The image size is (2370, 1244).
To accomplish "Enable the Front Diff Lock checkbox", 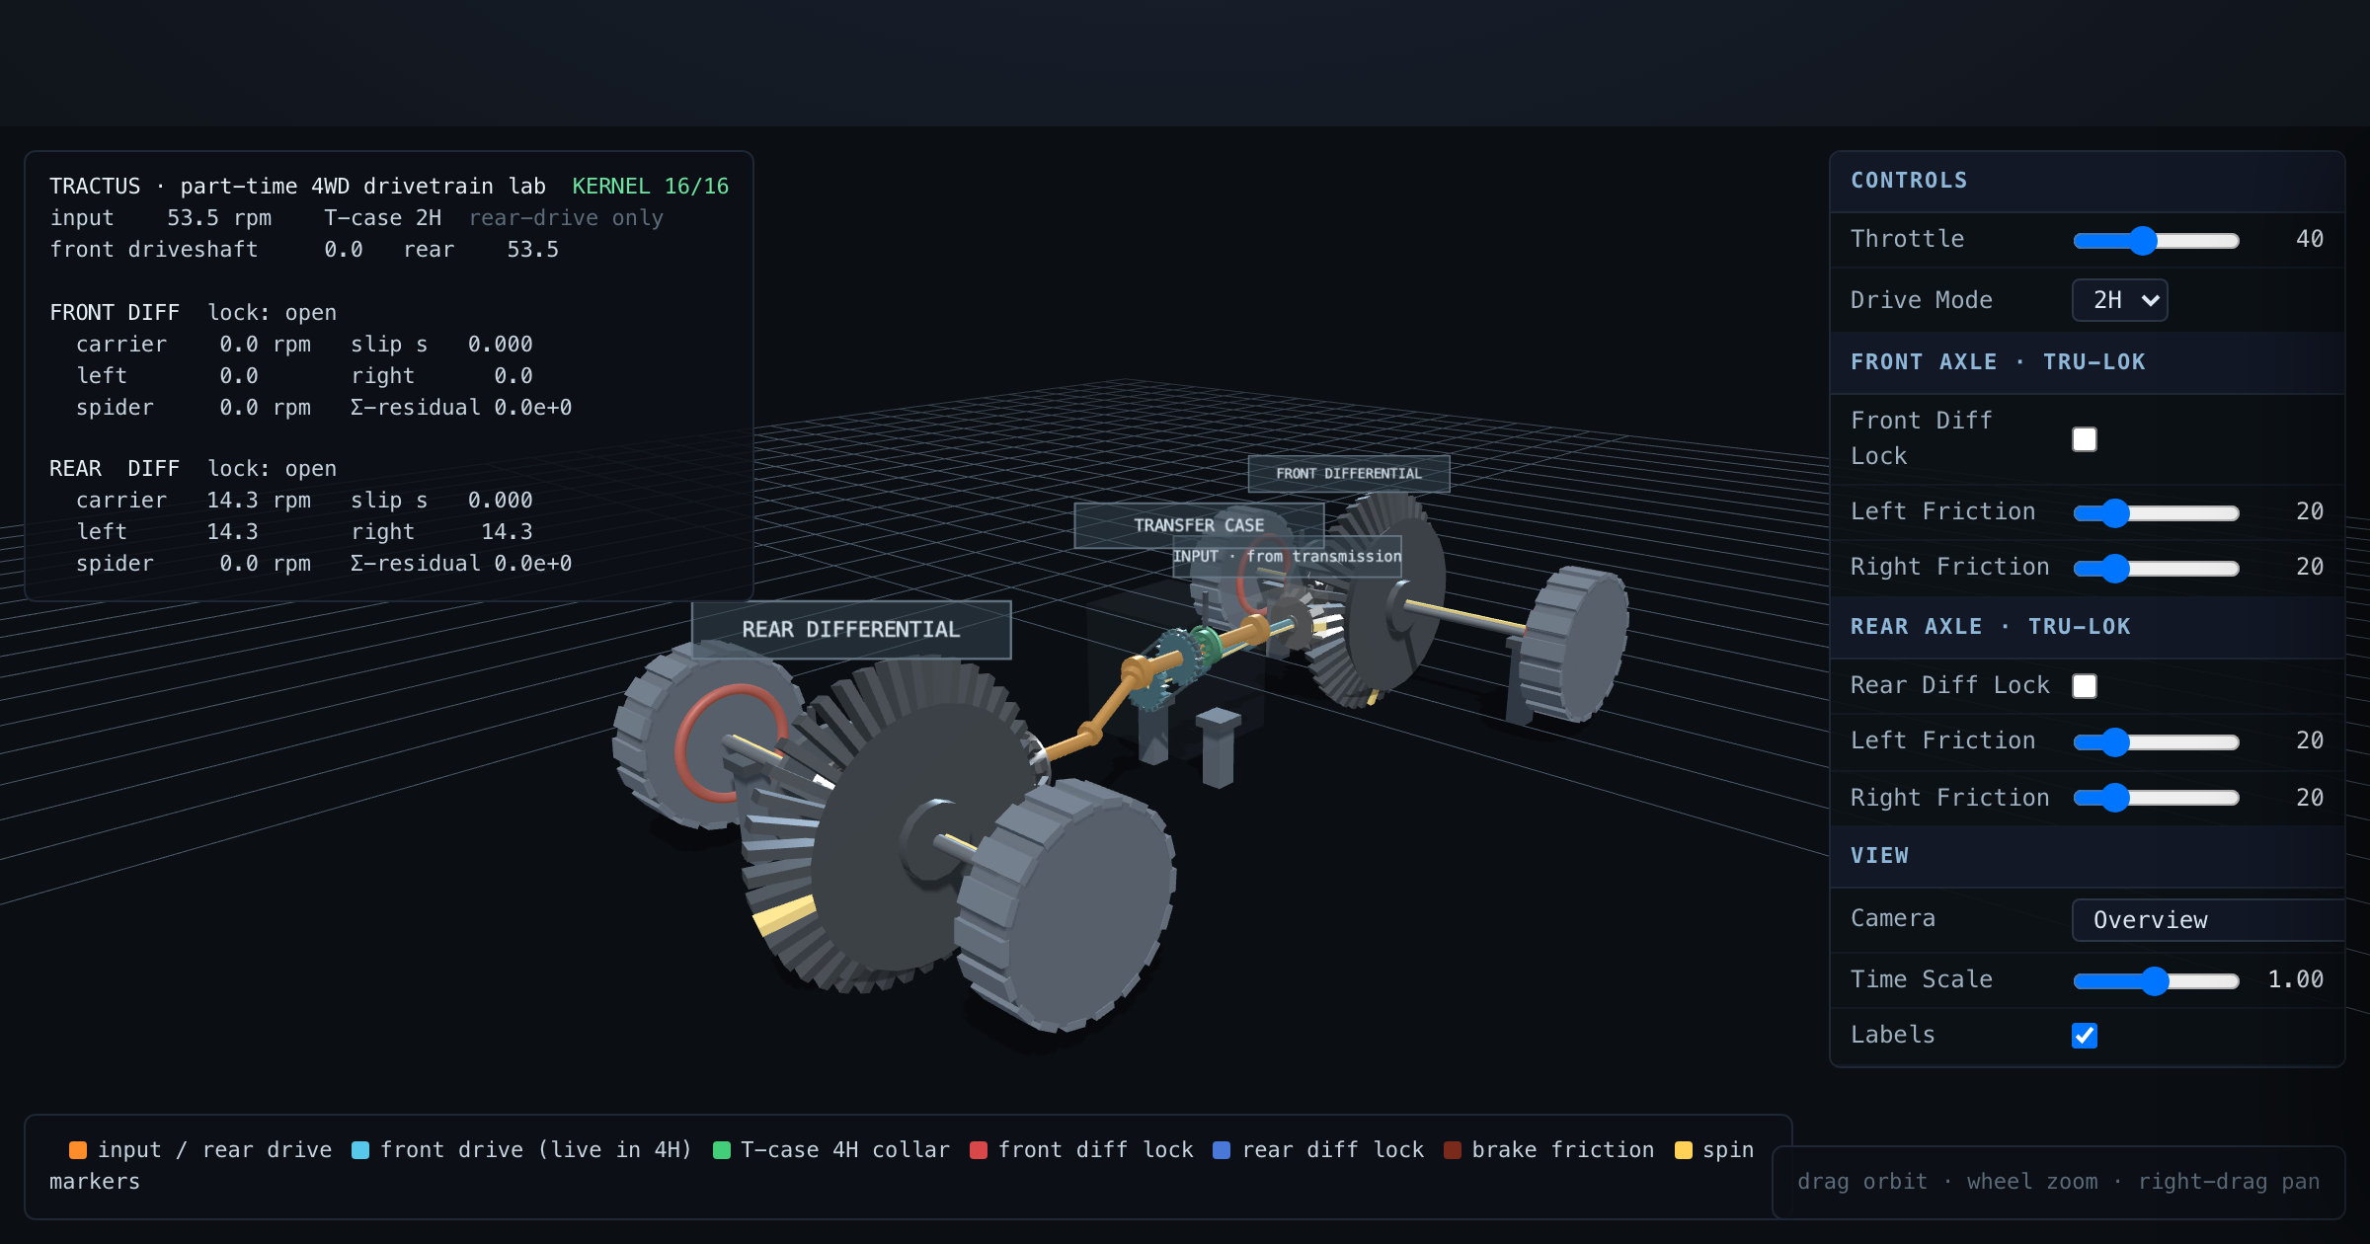I will click(2085, 439).
